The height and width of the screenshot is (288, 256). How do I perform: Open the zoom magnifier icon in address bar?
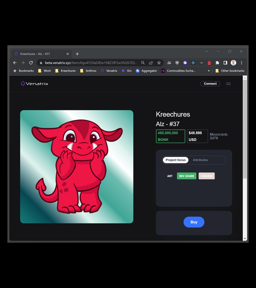(143, 63)
